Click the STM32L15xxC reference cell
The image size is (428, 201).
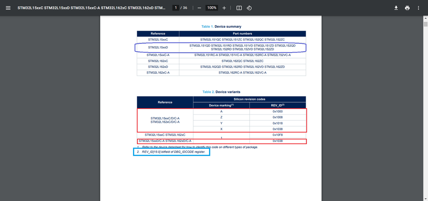point(158,39)
